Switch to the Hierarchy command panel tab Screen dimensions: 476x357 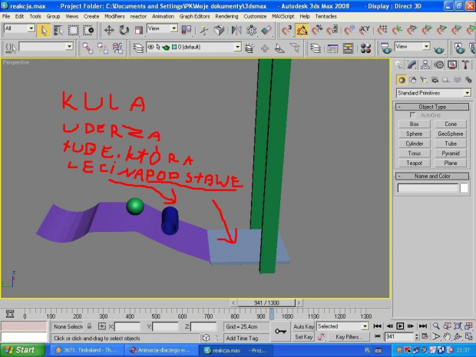(x=425, y=64)
